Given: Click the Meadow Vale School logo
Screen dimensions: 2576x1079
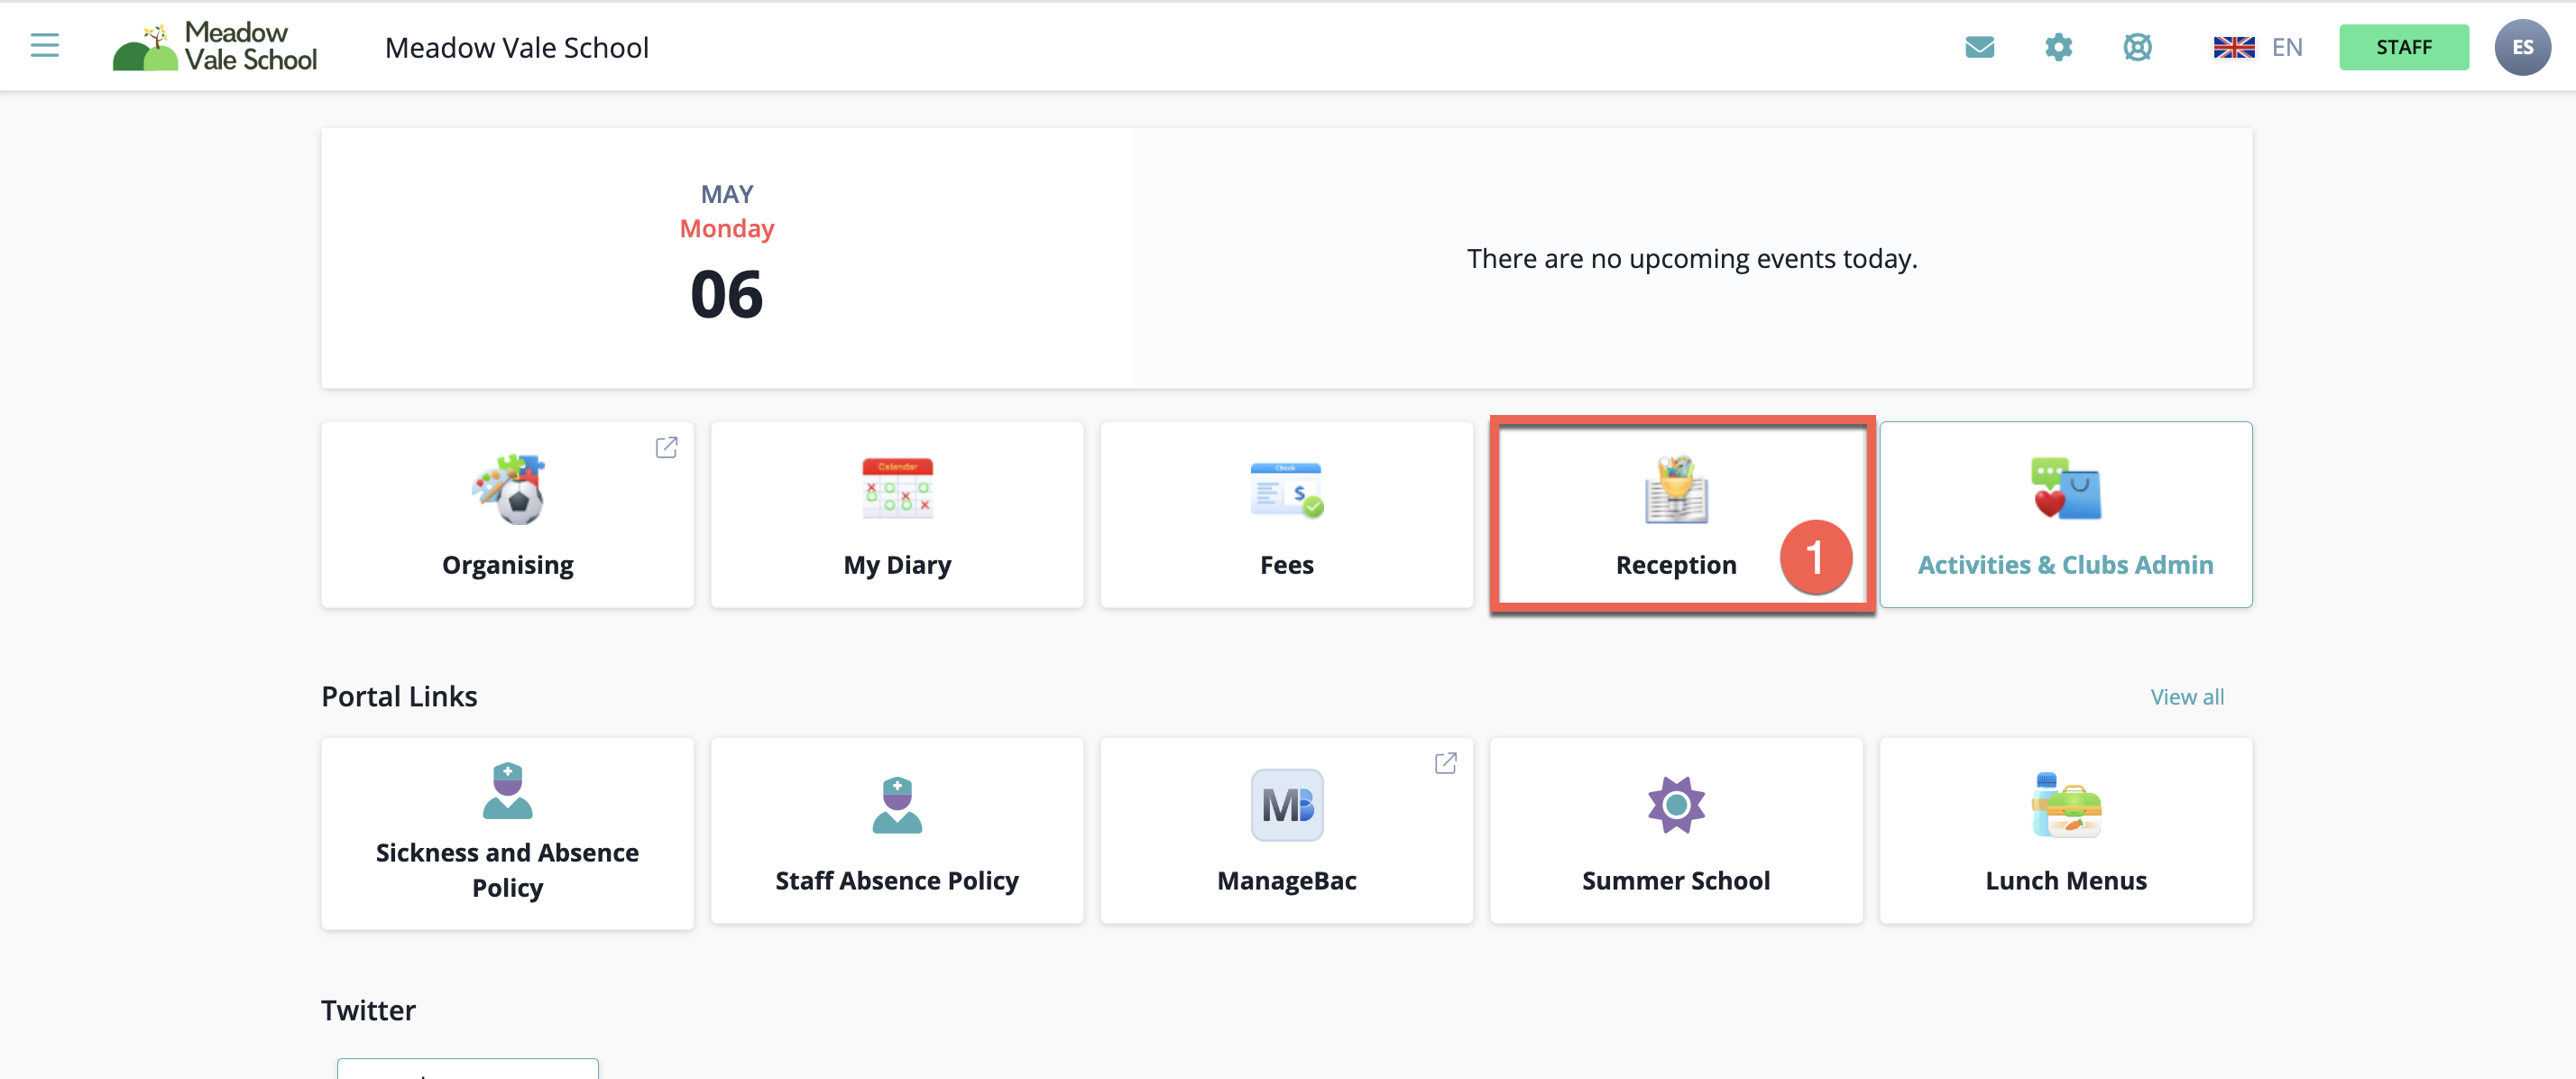Looking at the screenshot, I should 215,47.
